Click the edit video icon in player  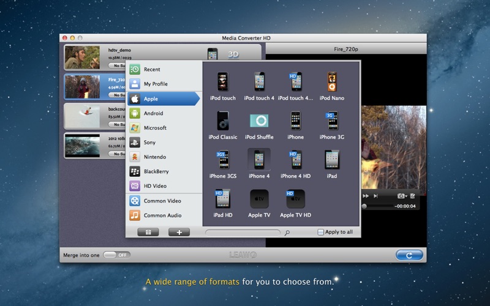pyautogui.click(x=412, y=196)
